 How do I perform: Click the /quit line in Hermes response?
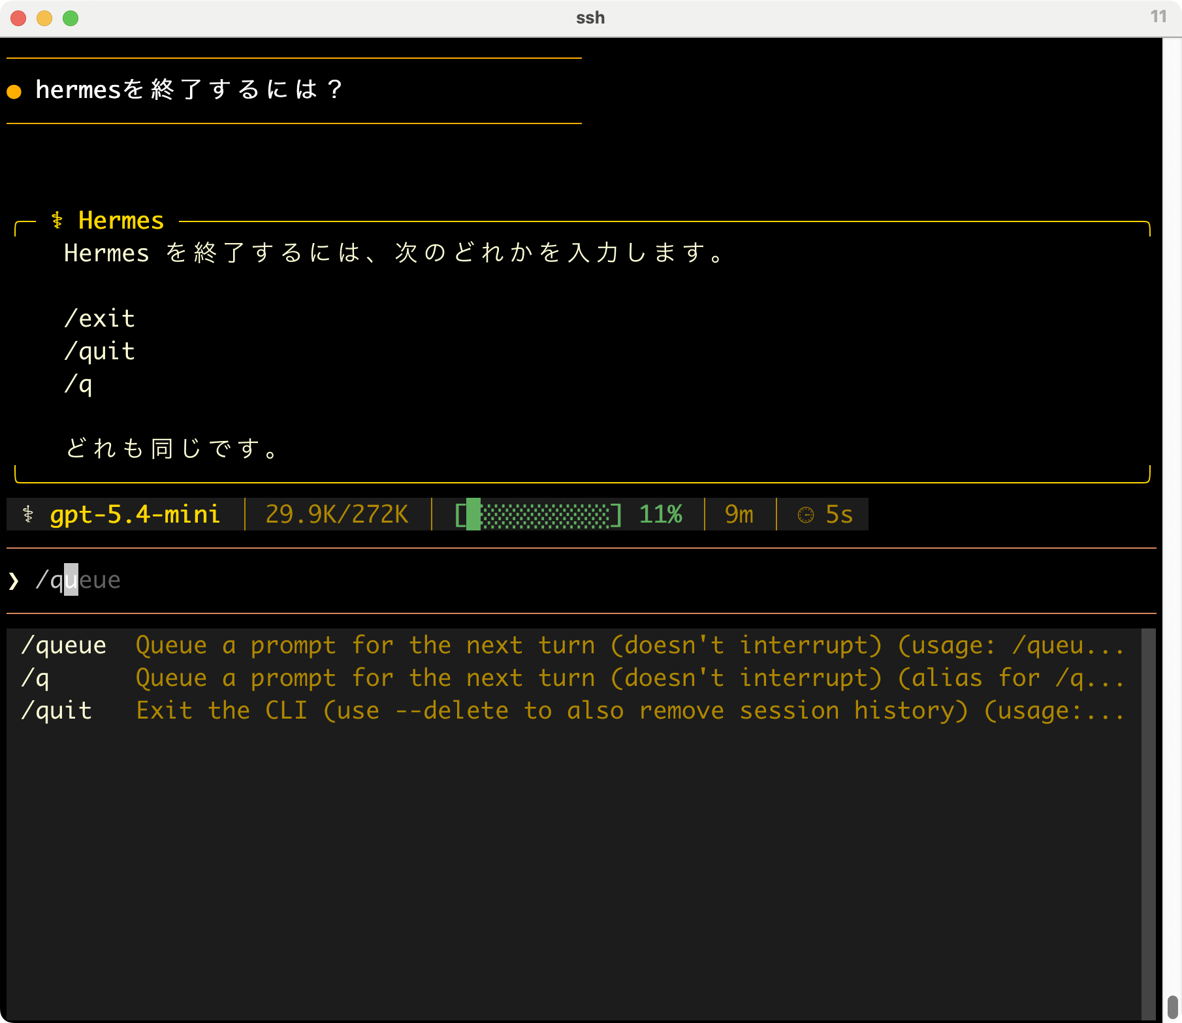coord(99,351)
